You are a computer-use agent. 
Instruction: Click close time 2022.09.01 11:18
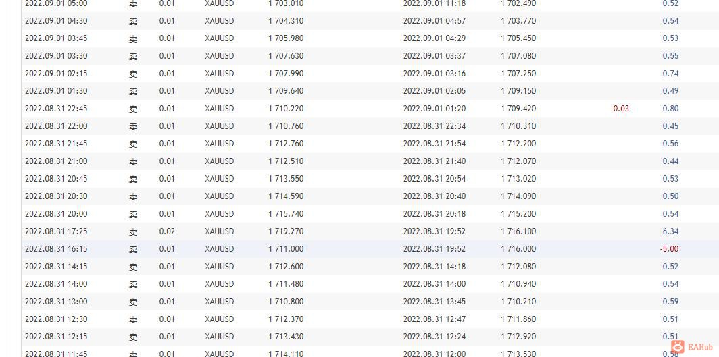click(435, 3)
